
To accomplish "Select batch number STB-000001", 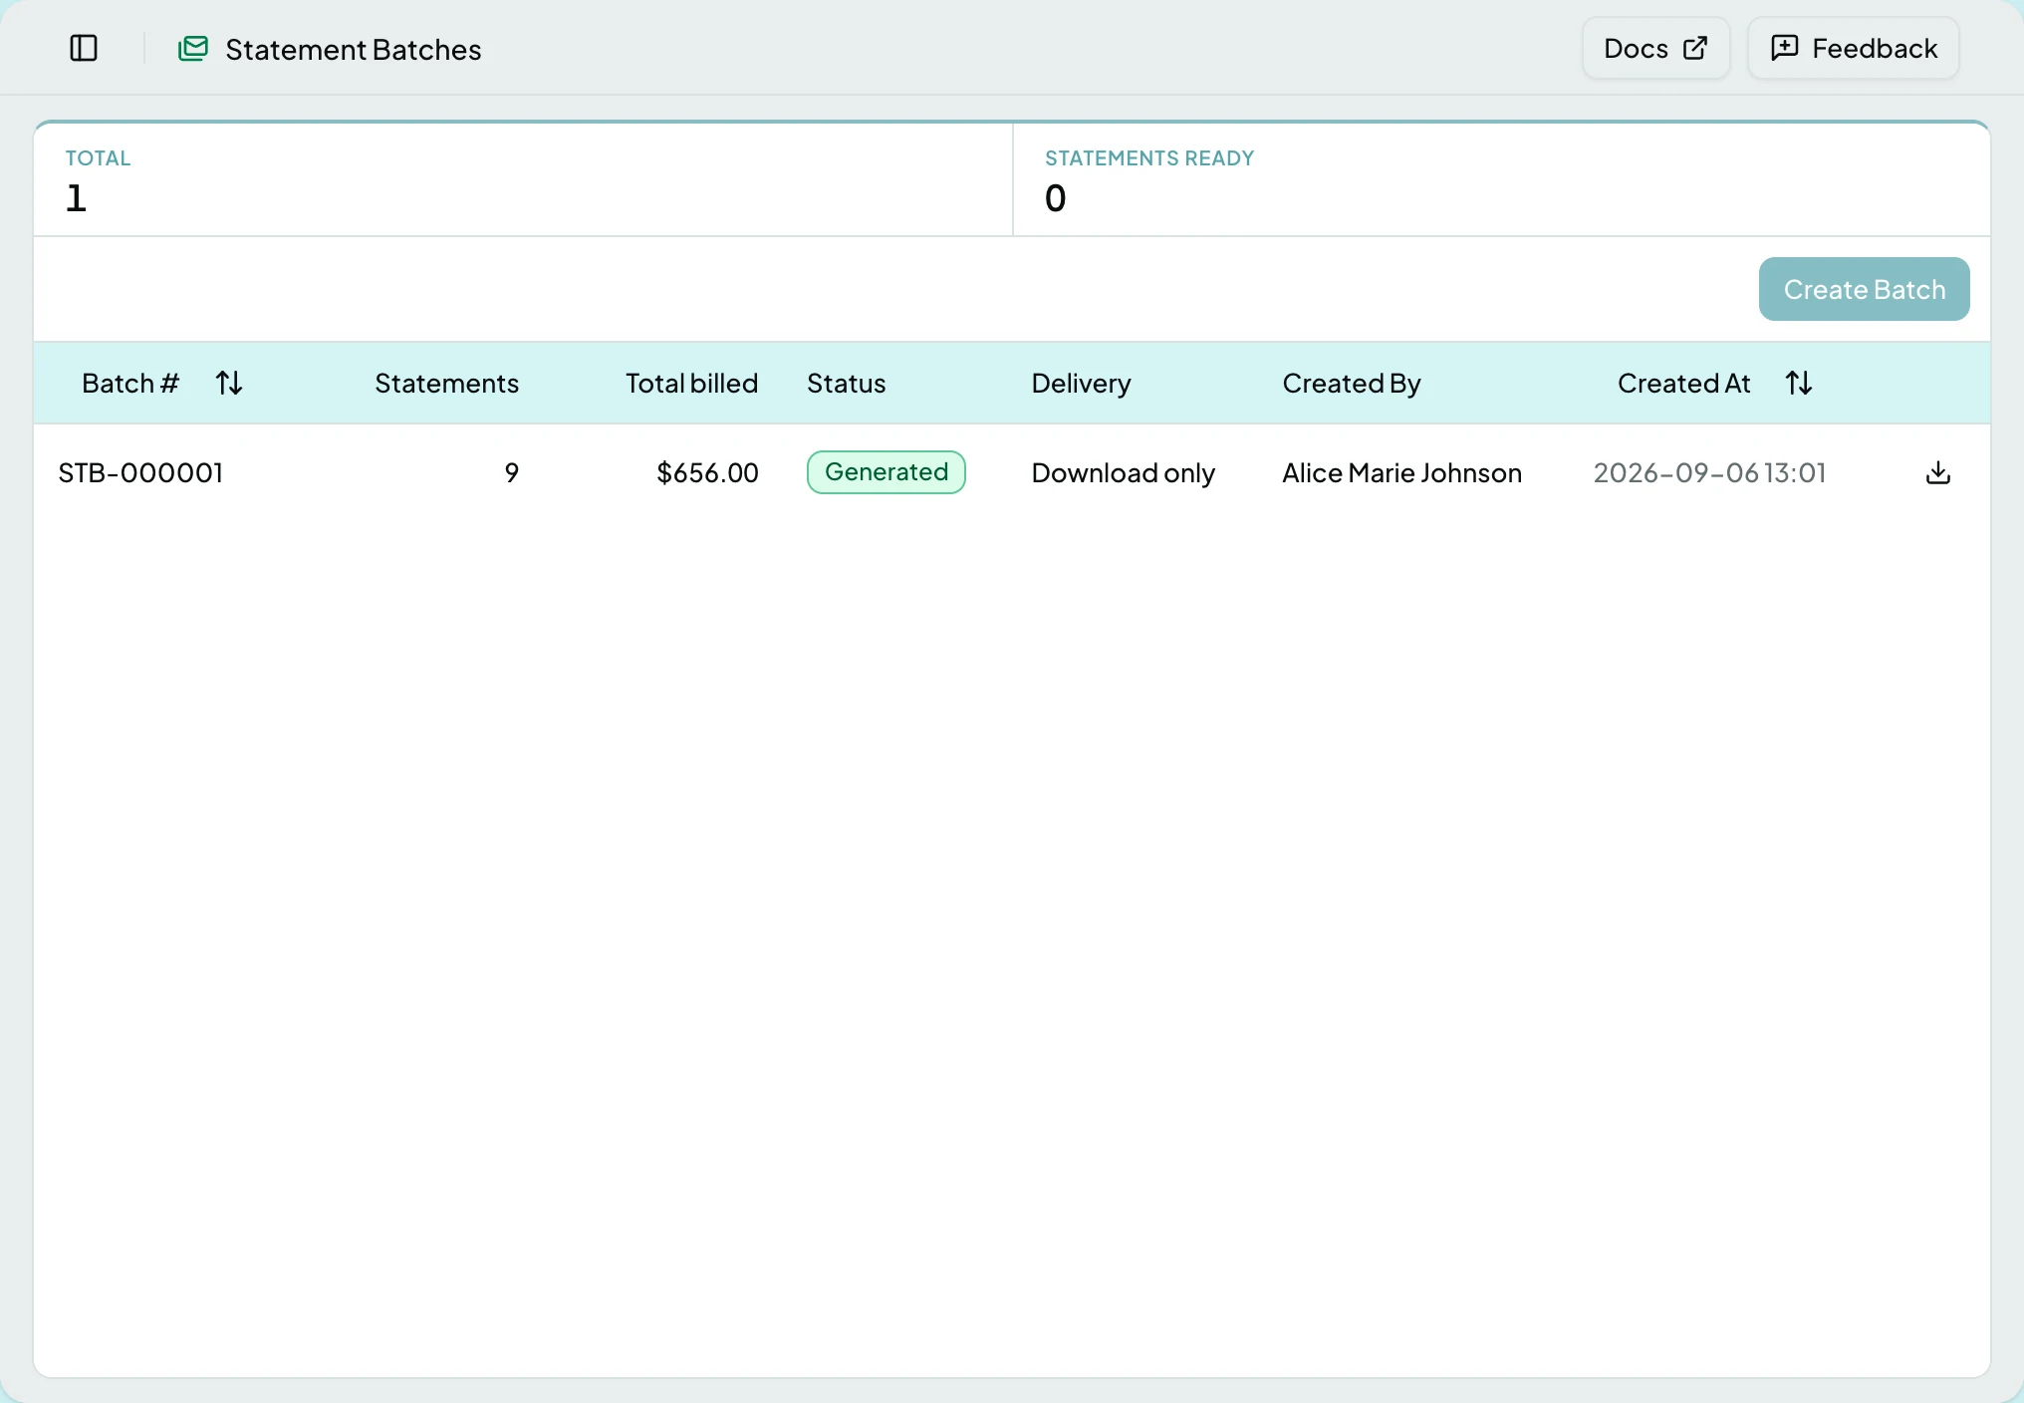I will tap(140, 472).
